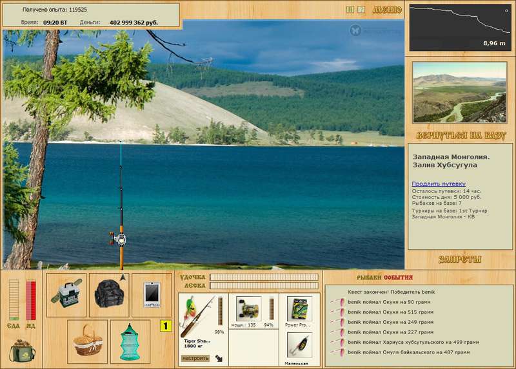Open the ЗАПРЕТЫ restrictions
Image resolution: width=516 pixels, height=369 pixels.
[x=460, y=260]
